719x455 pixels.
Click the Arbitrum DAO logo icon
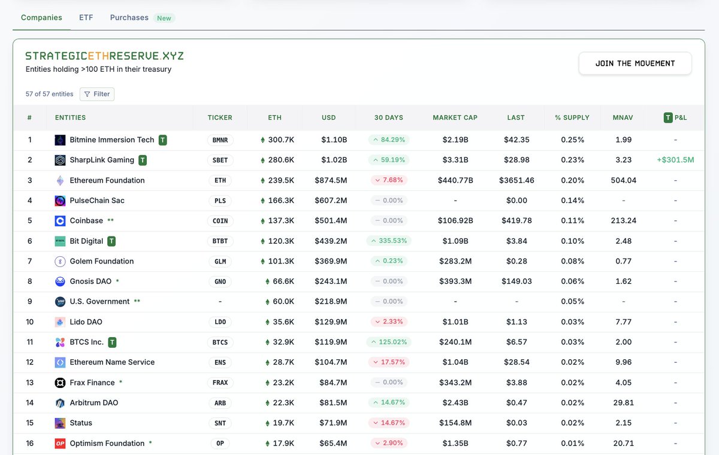click(60, 403)
